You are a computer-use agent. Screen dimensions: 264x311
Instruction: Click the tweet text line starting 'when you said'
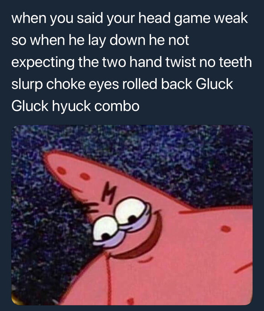[129, 19]
